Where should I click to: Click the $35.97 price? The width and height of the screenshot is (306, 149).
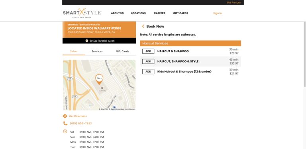pyautogui.click(x=234, y=63)
